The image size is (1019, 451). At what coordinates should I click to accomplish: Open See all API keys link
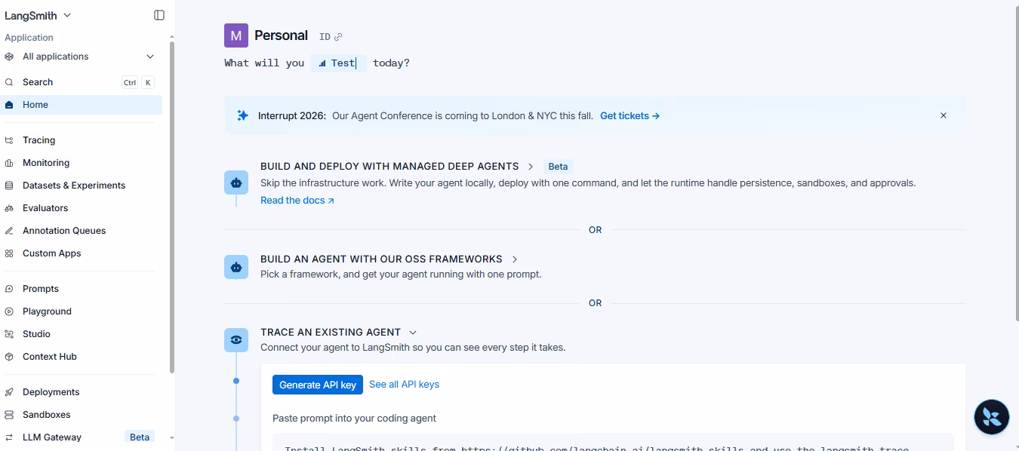[x=404, y=385]
